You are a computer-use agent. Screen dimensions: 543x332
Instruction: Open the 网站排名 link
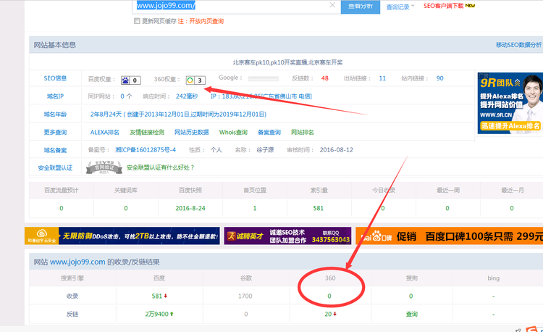303,133
